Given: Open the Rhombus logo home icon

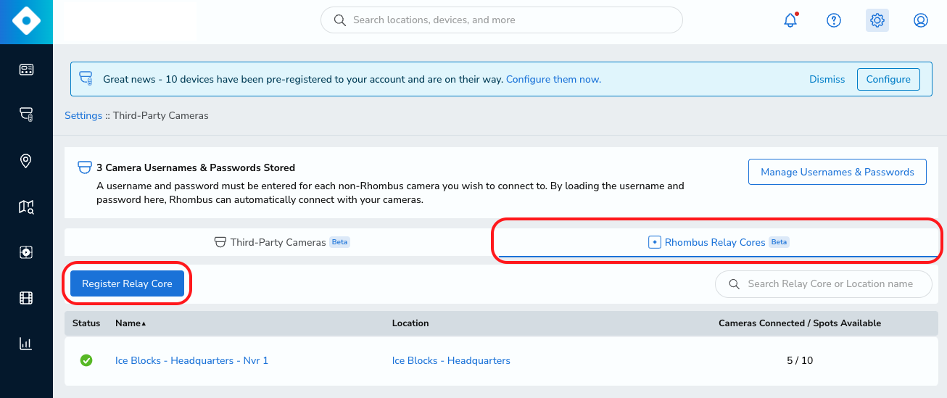Looking at the screenshot, I should click(x=26, y=22).
